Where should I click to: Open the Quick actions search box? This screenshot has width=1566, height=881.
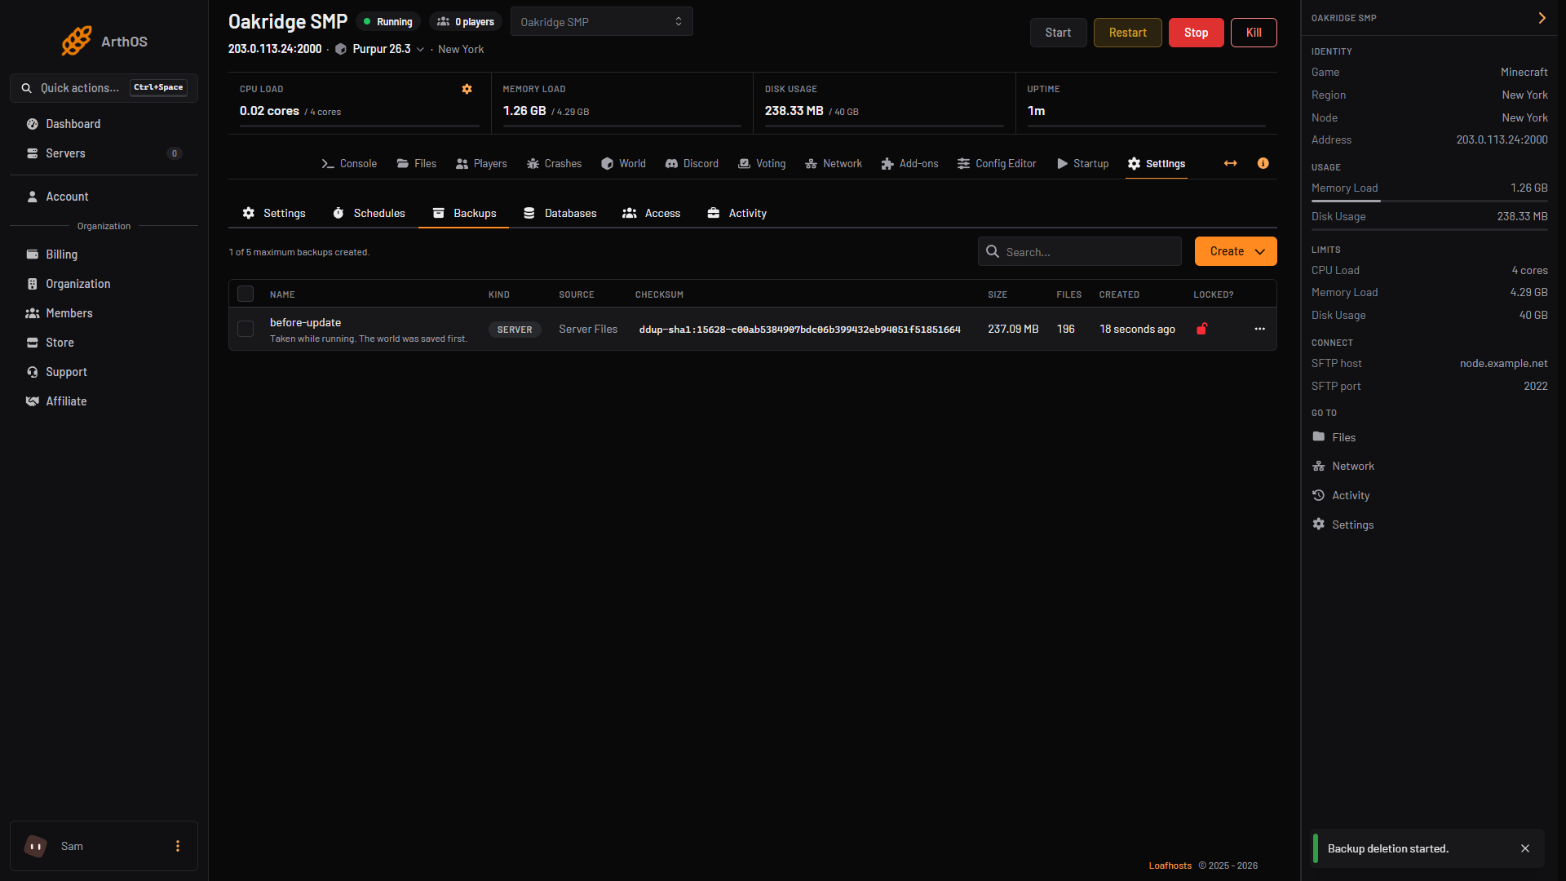(x=104, y=88)
